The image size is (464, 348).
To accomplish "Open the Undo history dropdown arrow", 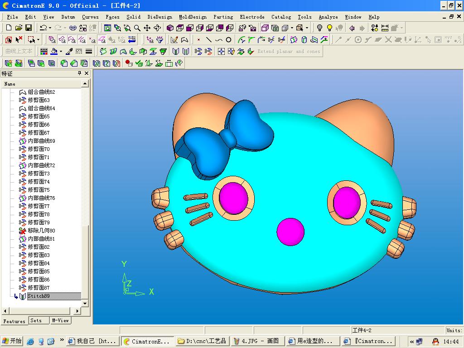I will click(50, 28).
